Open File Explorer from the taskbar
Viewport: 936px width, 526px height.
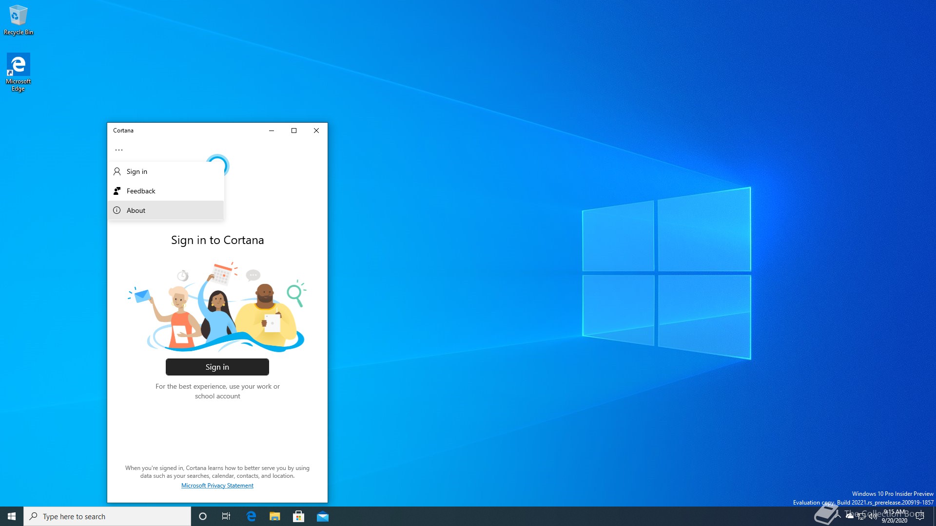(x=275, y=516)
